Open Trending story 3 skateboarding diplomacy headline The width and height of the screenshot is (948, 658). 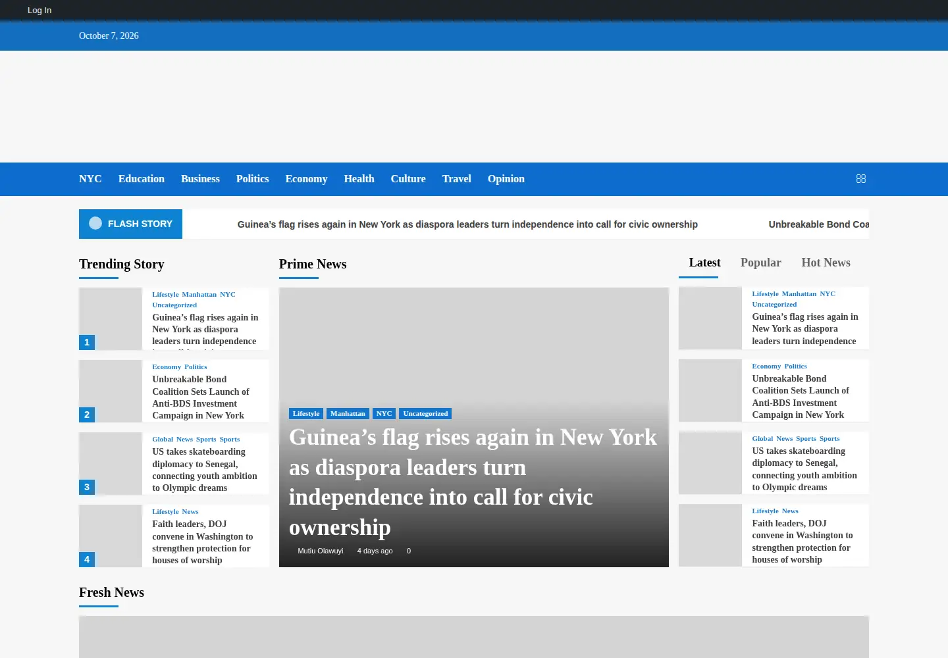tap(205, 470)
